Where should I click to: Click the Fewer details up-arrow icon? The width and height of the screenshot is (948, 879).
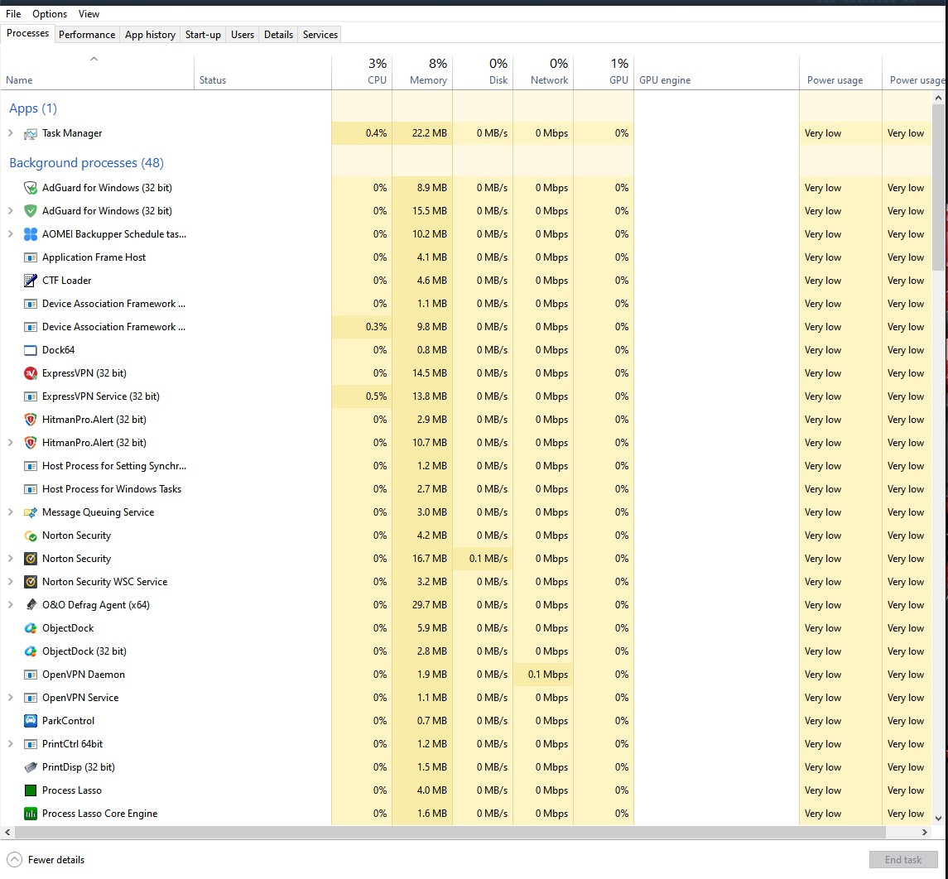pyautogui.click(x=14, y=860)
